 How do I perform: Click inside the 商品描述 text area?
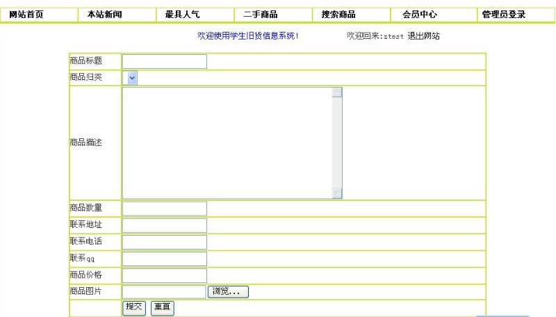[x=227, y=143]
